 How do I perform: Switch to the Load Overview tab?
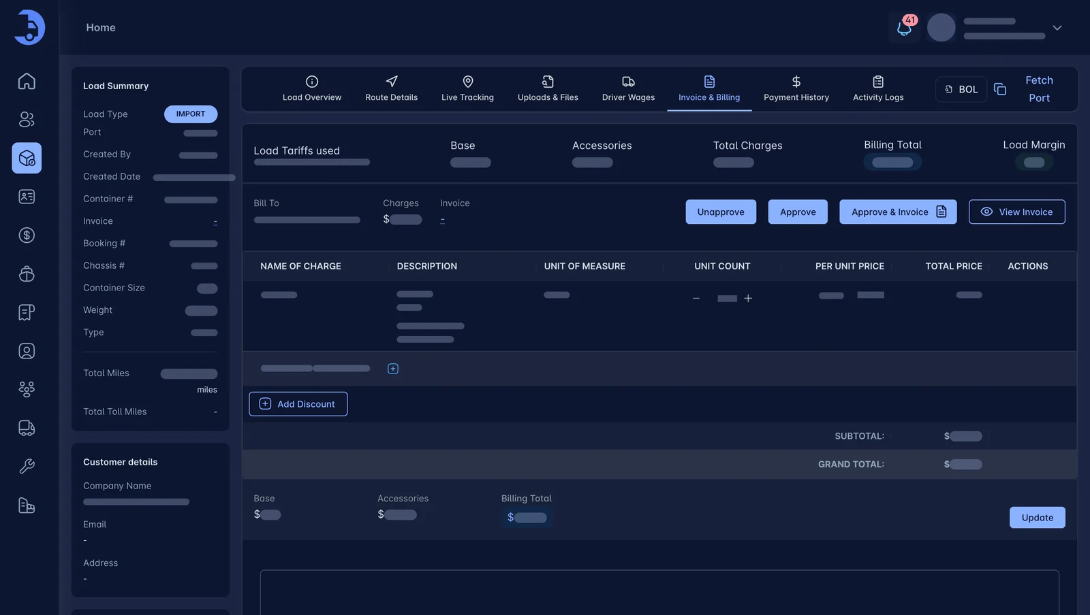pos(312,89)
